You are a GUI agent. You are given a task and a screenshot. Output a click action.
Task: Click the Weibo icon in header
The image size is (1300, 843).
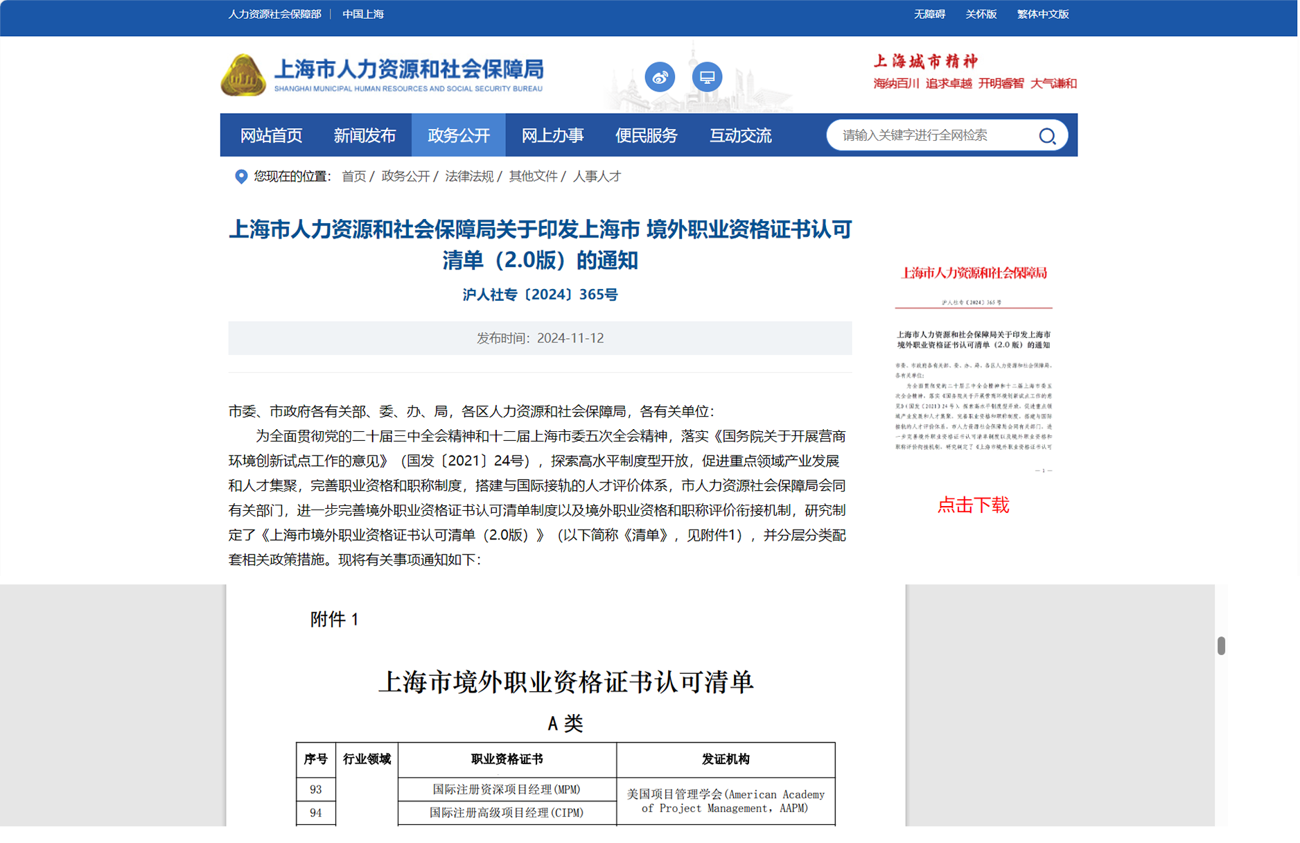click(659, 77)
